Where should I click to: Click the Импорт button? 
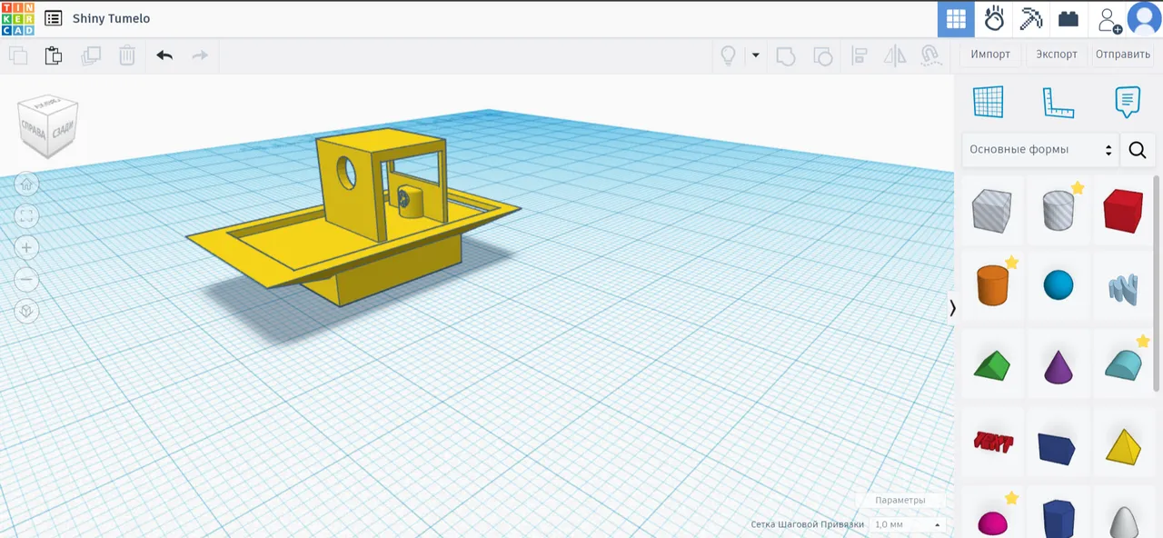pos(989,55)
